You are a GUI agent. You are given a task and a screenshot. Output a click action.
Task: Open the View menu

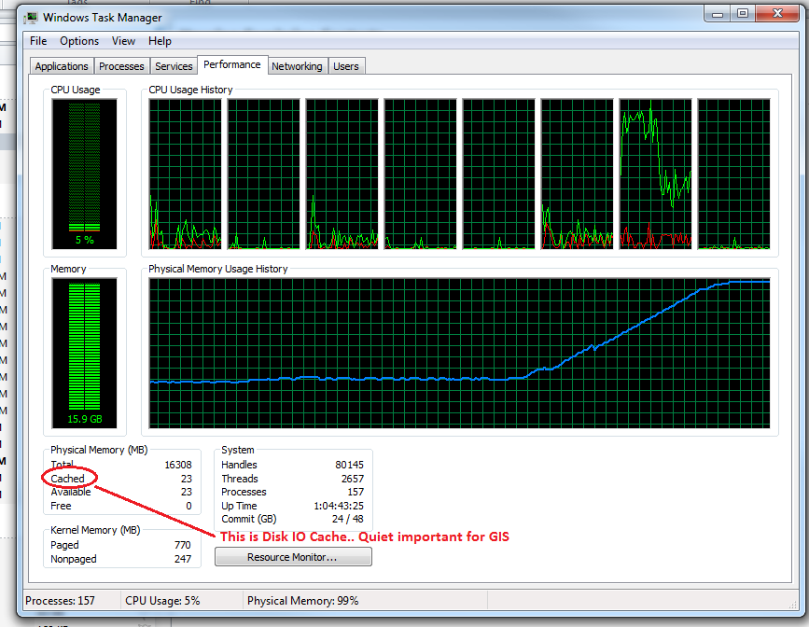pos(123,41)
